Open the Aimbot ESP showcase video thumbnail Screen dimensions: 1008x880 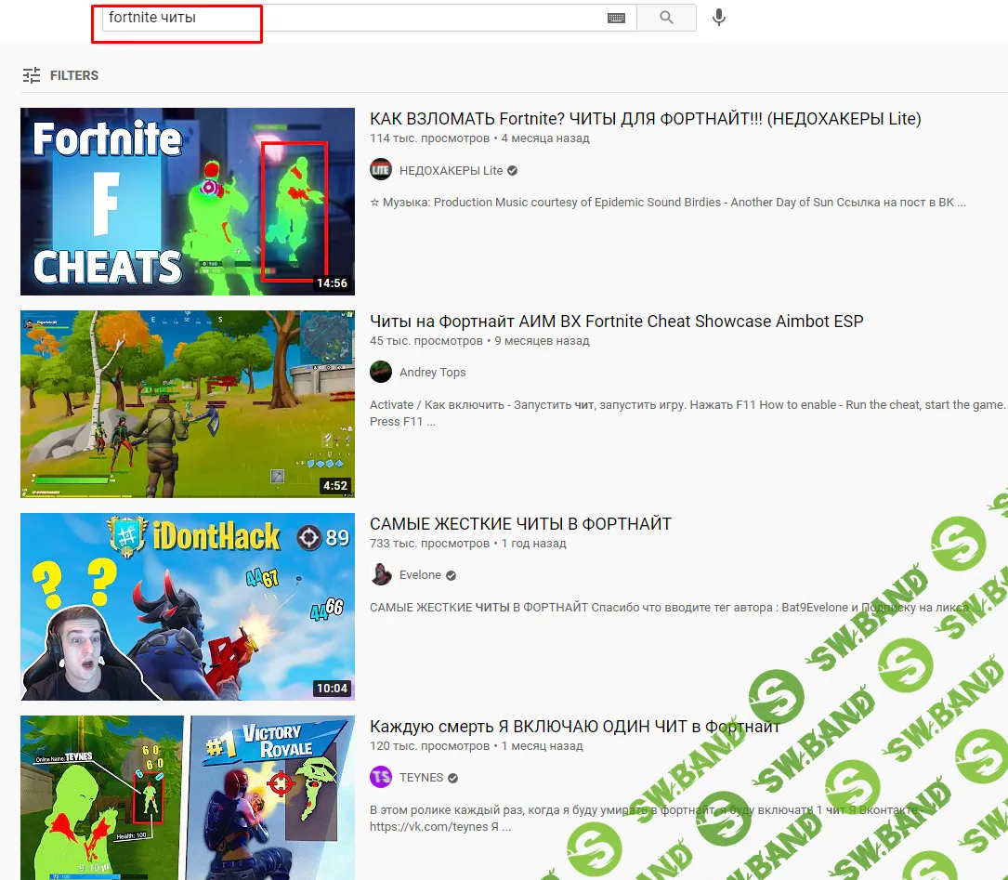188,404
